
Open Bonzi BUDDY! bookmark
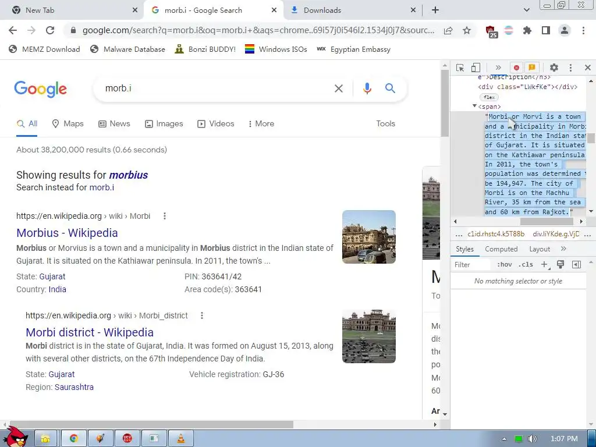(x=205, y=49)
